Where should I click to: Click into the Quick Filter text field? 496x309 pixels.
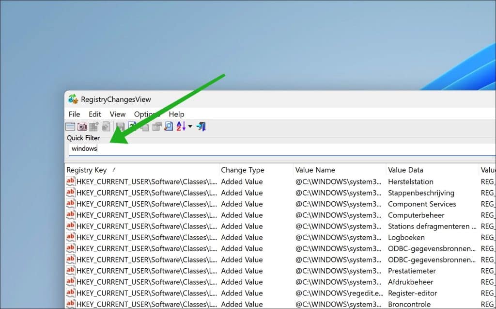click(x=282, y=148)
